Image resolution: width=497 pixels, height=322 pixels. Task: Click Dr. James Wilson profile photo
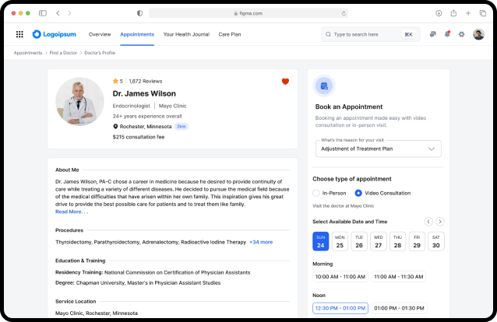coord(79,102)
